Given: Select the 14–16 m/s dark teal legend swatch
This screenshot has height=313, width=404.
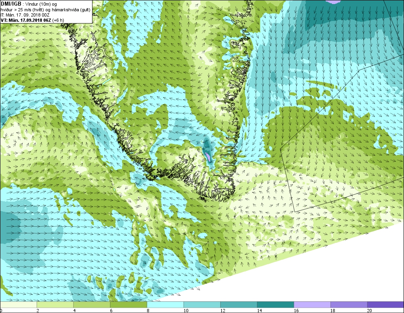Looking at the screenshot, I should click(276, 305).
